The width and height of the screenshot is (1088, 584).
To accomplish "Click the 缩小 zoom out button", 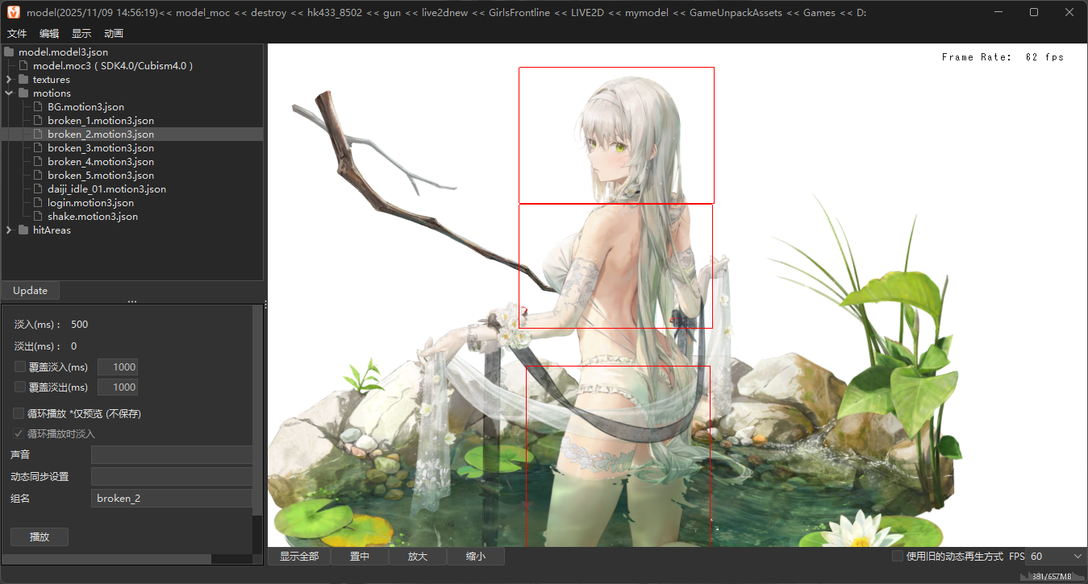I will (476, 556).
